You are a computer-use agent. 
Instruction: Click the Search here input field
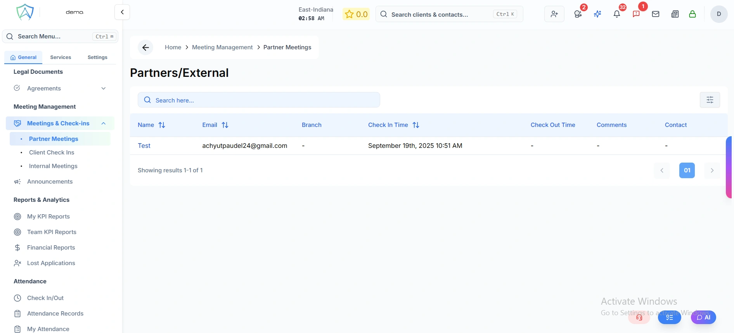[x=259, y=100]
